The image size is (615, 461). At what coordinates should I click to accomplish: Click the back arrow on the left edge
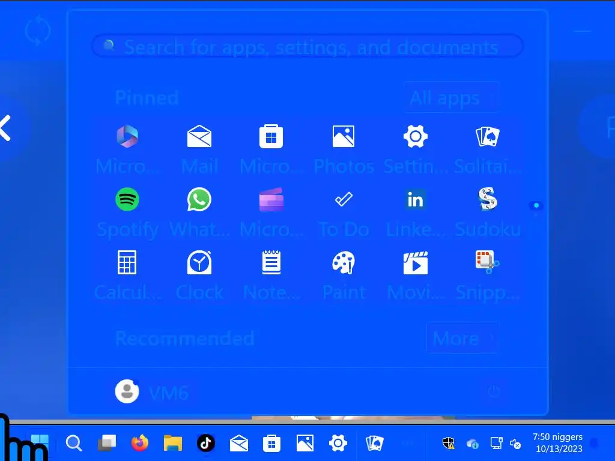point(5,128)
